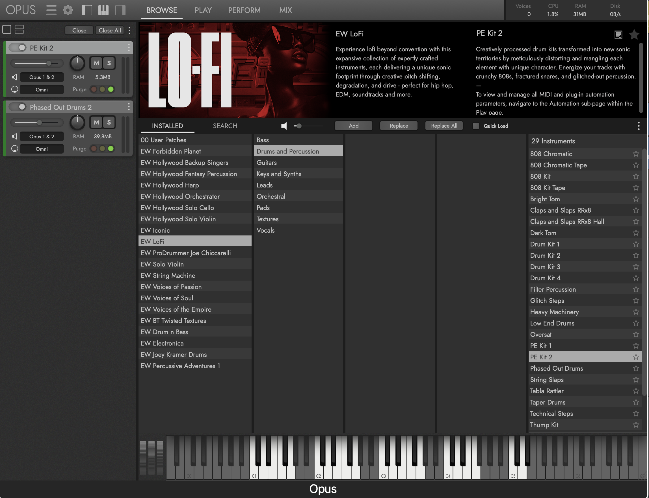The width and height of the screenshot is (649, 498).
Task: Click the Replace All button
Action: 444,126
